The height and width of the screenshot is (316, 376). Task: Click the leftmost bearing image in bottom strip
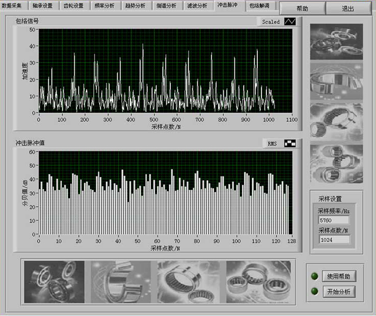tap(54, 282)
